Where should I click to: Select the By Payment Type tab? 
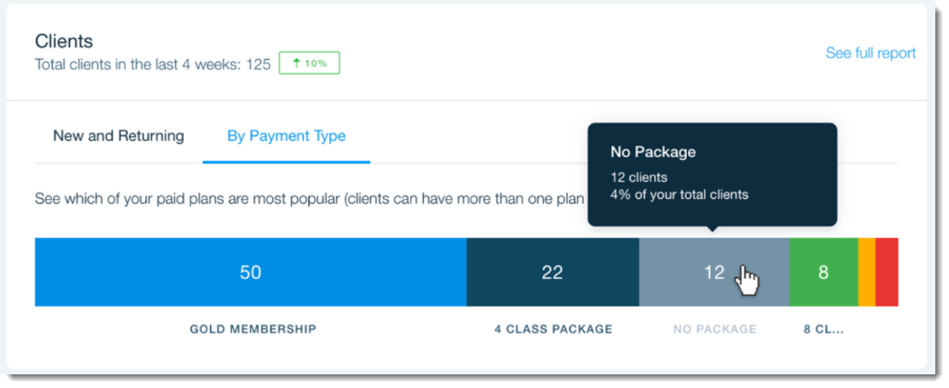[286, 136]
